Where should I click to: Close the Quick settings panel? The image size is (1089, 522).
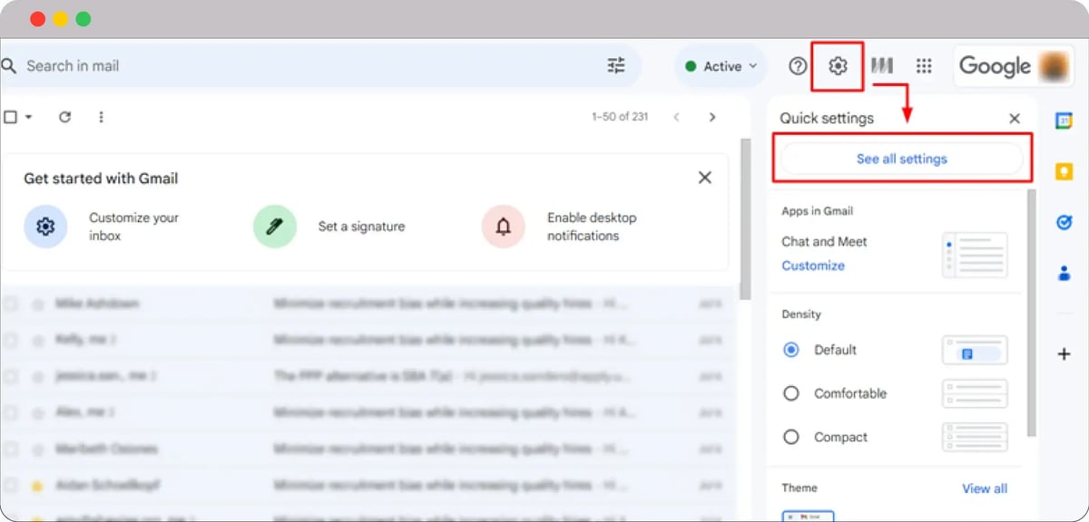pos(1015,119)
